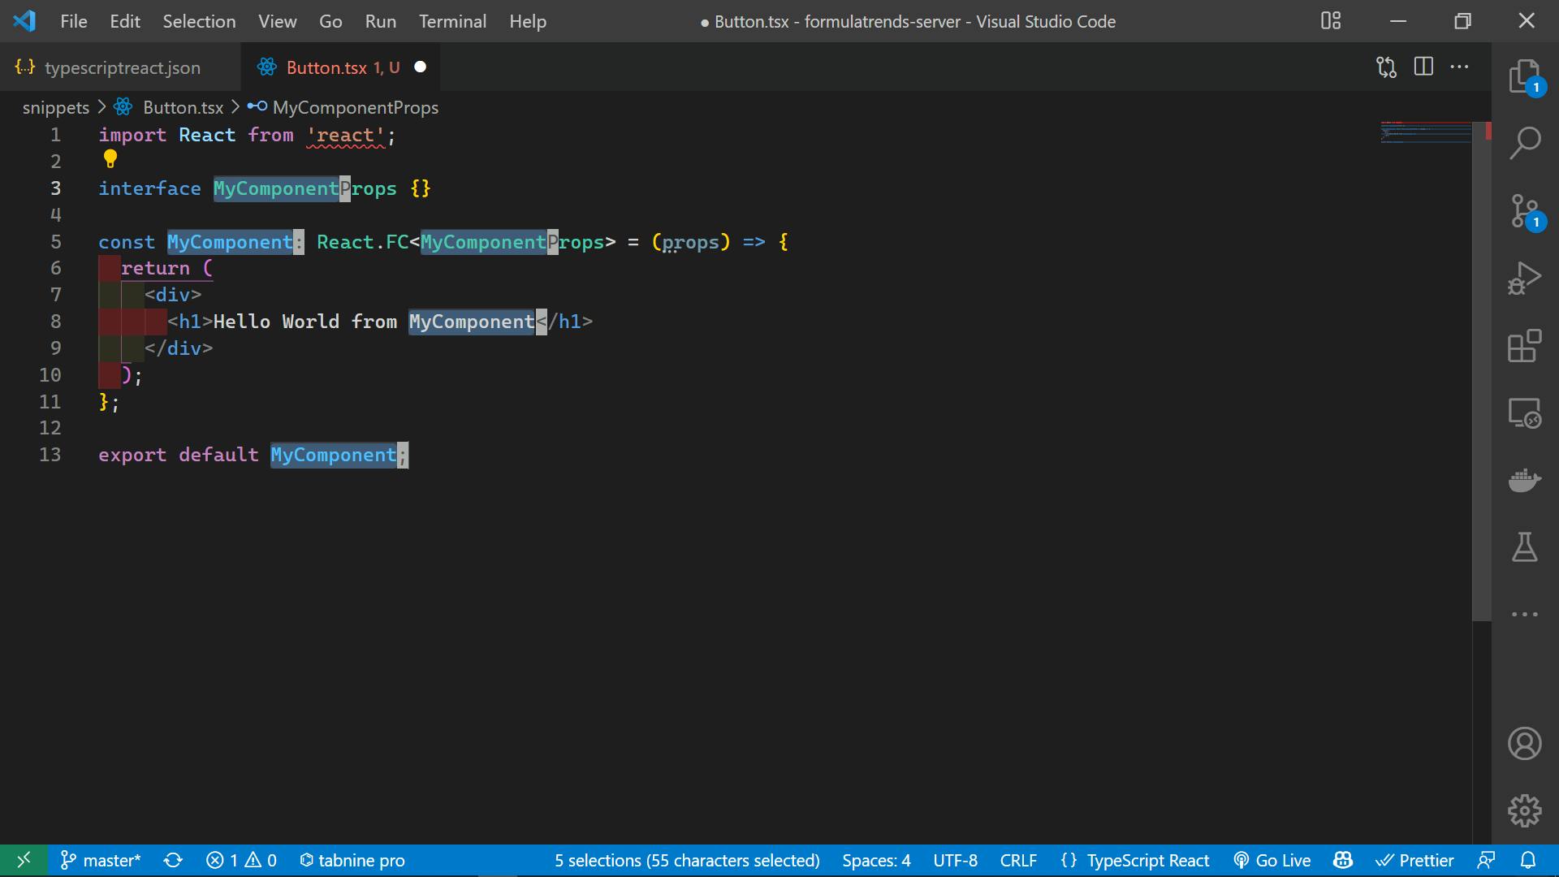Open the Search view in activity bar
Screen dimensions: 1559x877
coord(1525,143)
